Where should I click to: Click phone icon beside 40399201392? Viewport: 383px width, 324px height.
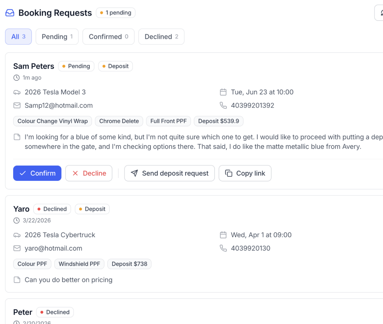click(223, 106)
